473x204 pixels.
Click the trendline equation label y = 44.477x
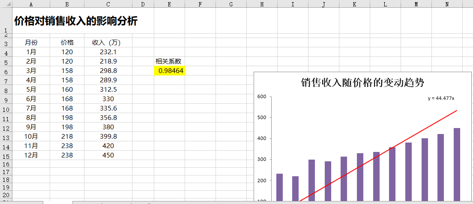click(x=441, y=98)
